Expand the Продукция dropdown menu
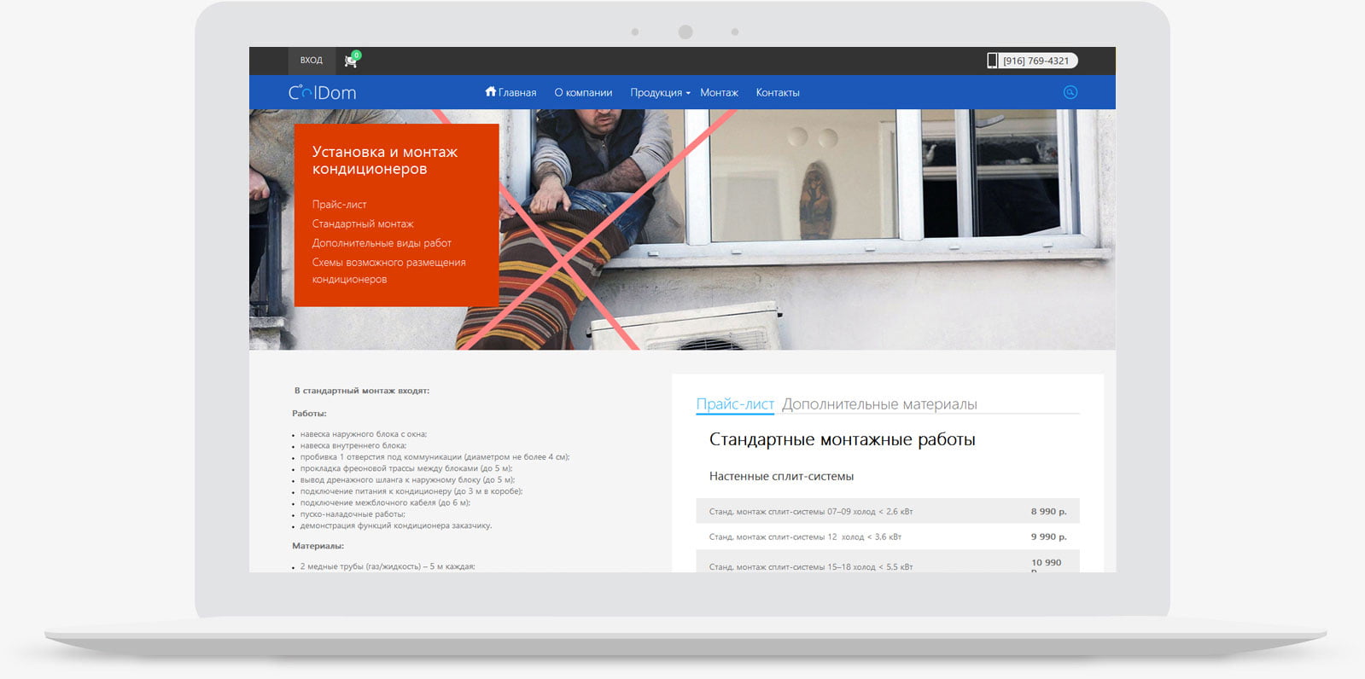1365x679 pixels. pos(659,93)
